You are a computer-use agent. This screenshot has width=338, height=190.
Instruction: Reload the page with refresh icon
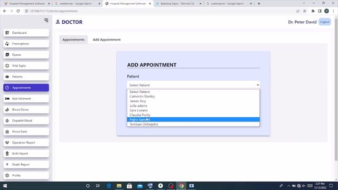click(x=18, y=11)
